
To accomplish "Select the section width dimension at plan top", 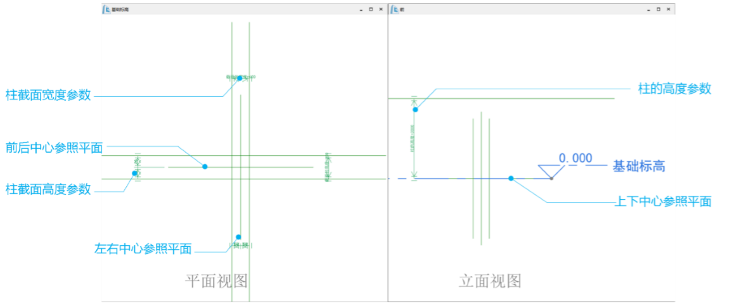I will pyautogui.click(x=240, y=77).
